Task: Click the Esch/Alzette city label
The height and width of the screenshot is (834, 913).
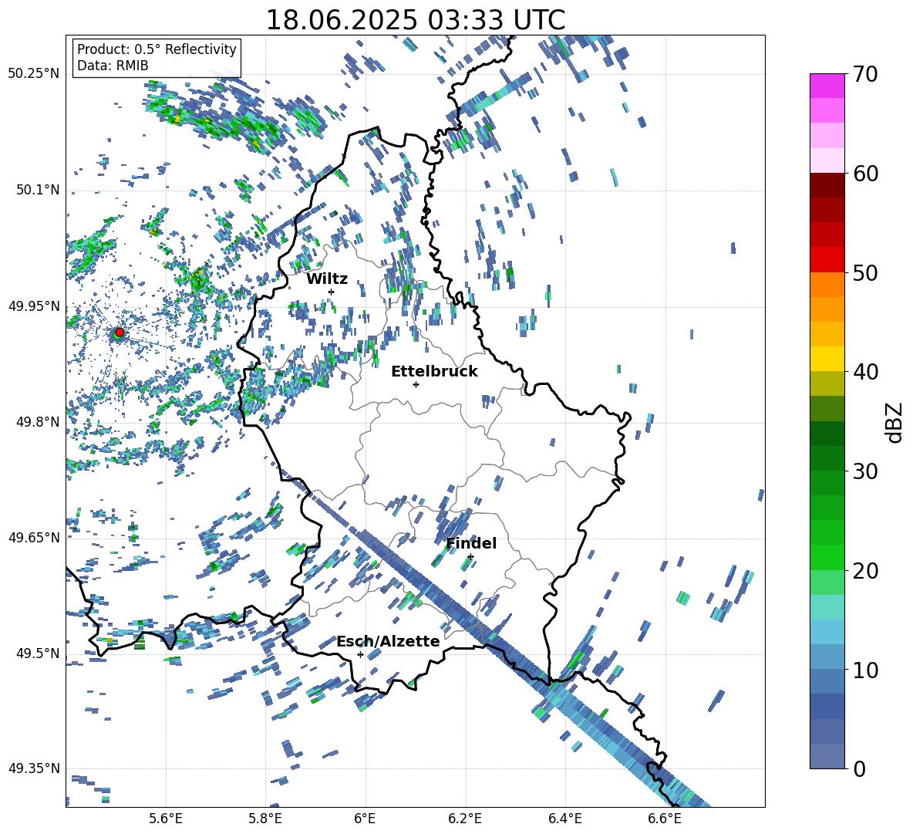Action: [x=389, y=641]
